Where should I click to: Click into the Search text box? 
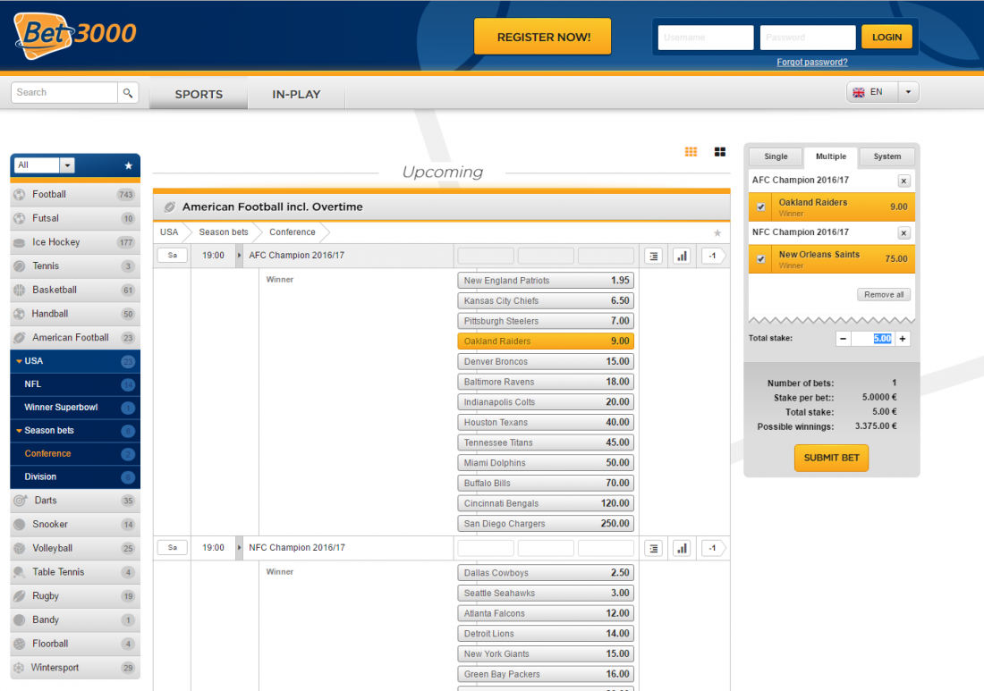coord(64,93)
